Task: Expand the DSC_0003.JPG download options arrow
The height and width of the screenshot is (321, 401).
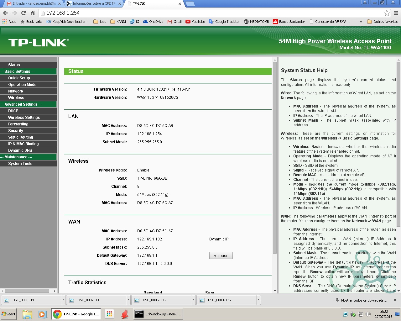Action: pos(258,300)
